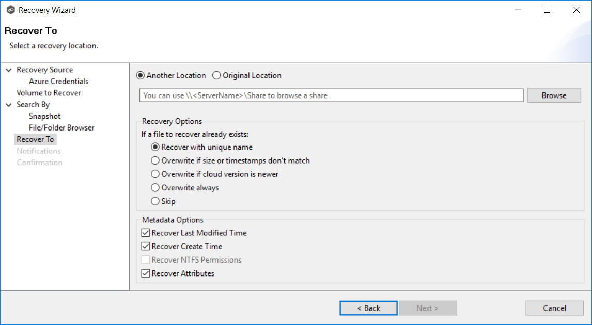Viewport: 592px width, 325px height.
Task: Select the Snapshot wizard step
Action: tap(44, 116)
